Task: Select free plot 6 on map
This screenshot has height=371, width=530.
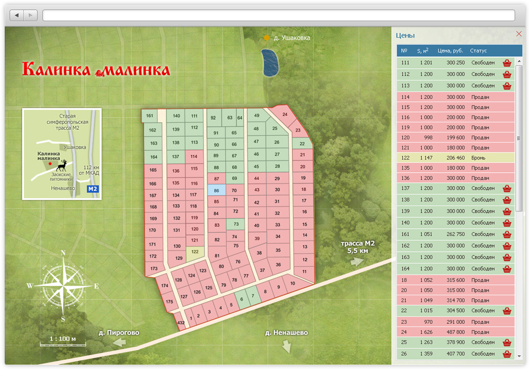Action: (x=242, y=299)
